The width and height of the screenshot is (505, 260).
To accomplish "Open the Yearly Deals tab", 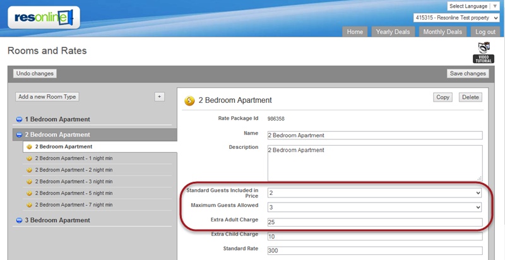I will (x=393, y=32).
